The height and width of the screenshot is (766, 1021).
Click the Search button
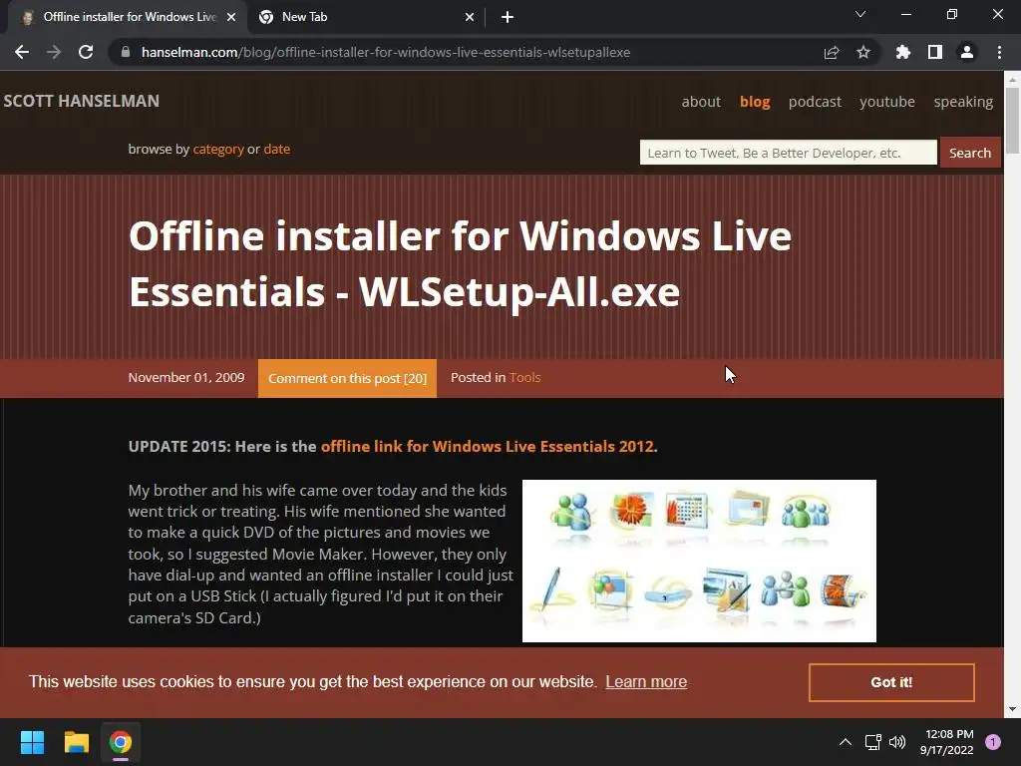(x=969, y=153)
